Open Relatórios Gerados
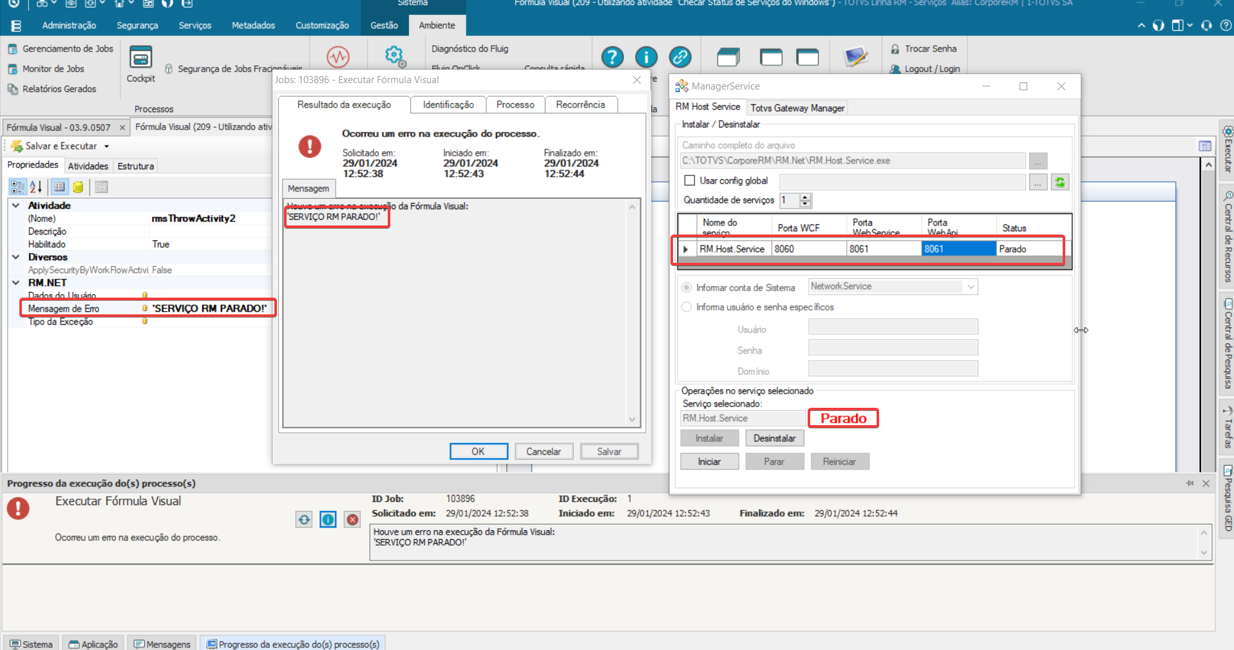Screen dimensions: 1234x650 point(52,89)
